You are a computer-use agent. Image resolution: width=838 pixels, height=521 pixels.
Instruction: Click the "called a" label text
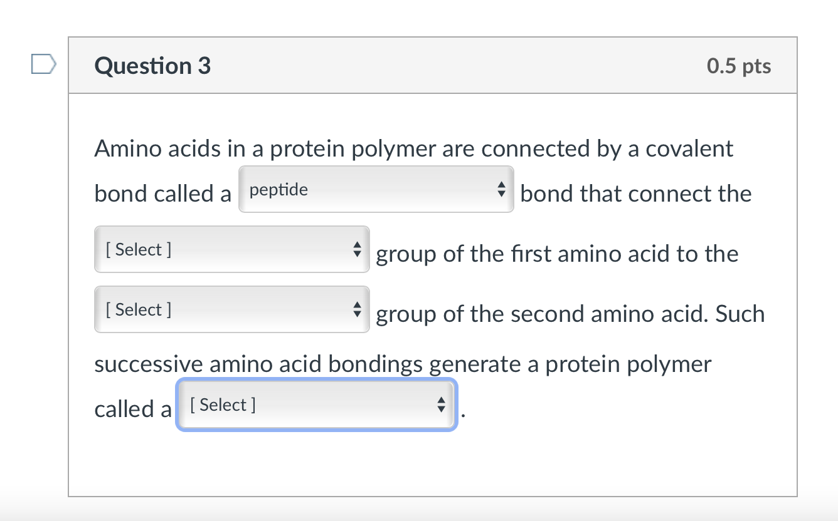tap(132, 410)
